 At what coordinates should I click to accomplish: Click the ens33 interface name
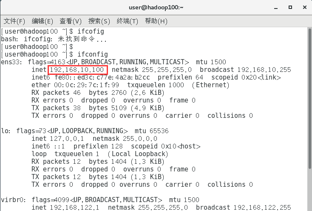pos(11,62)
